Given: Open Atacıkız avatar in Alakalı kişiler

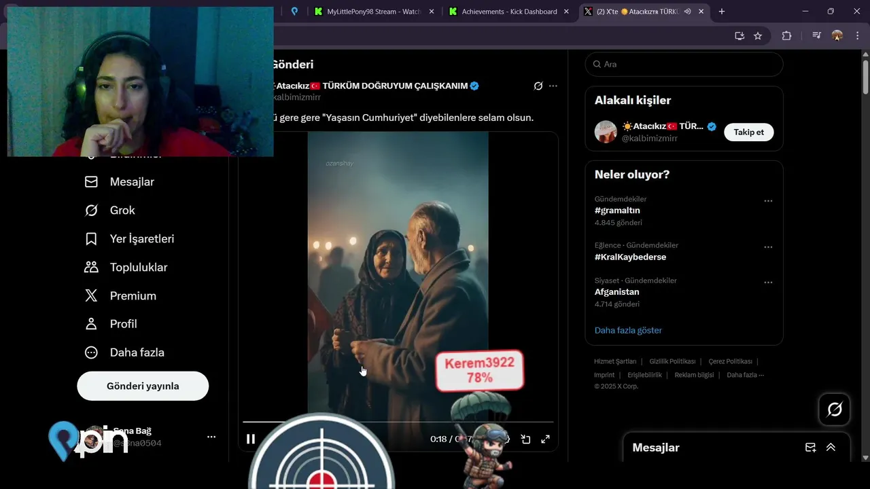Looking at the screenshot, I should (x=606, y=132).
